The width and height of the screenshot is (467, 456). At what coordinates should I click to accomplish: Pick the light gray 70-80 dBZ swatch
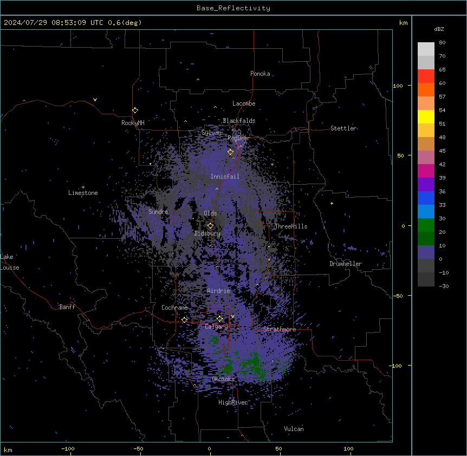click(x=426, y=49)
